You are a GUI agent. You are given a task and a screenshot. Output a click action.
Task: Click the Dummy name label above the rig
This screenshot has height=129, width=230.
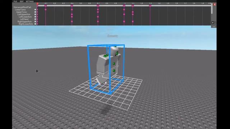point(112,36)
